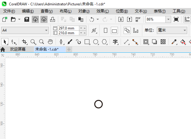Open the A4 page size dropdown

pos(25,30)
